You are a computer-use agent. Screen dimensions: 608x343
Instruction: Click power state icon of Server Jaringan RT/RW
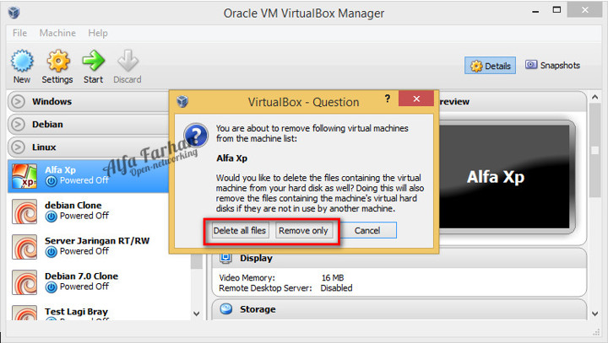[x=52, y=252]
